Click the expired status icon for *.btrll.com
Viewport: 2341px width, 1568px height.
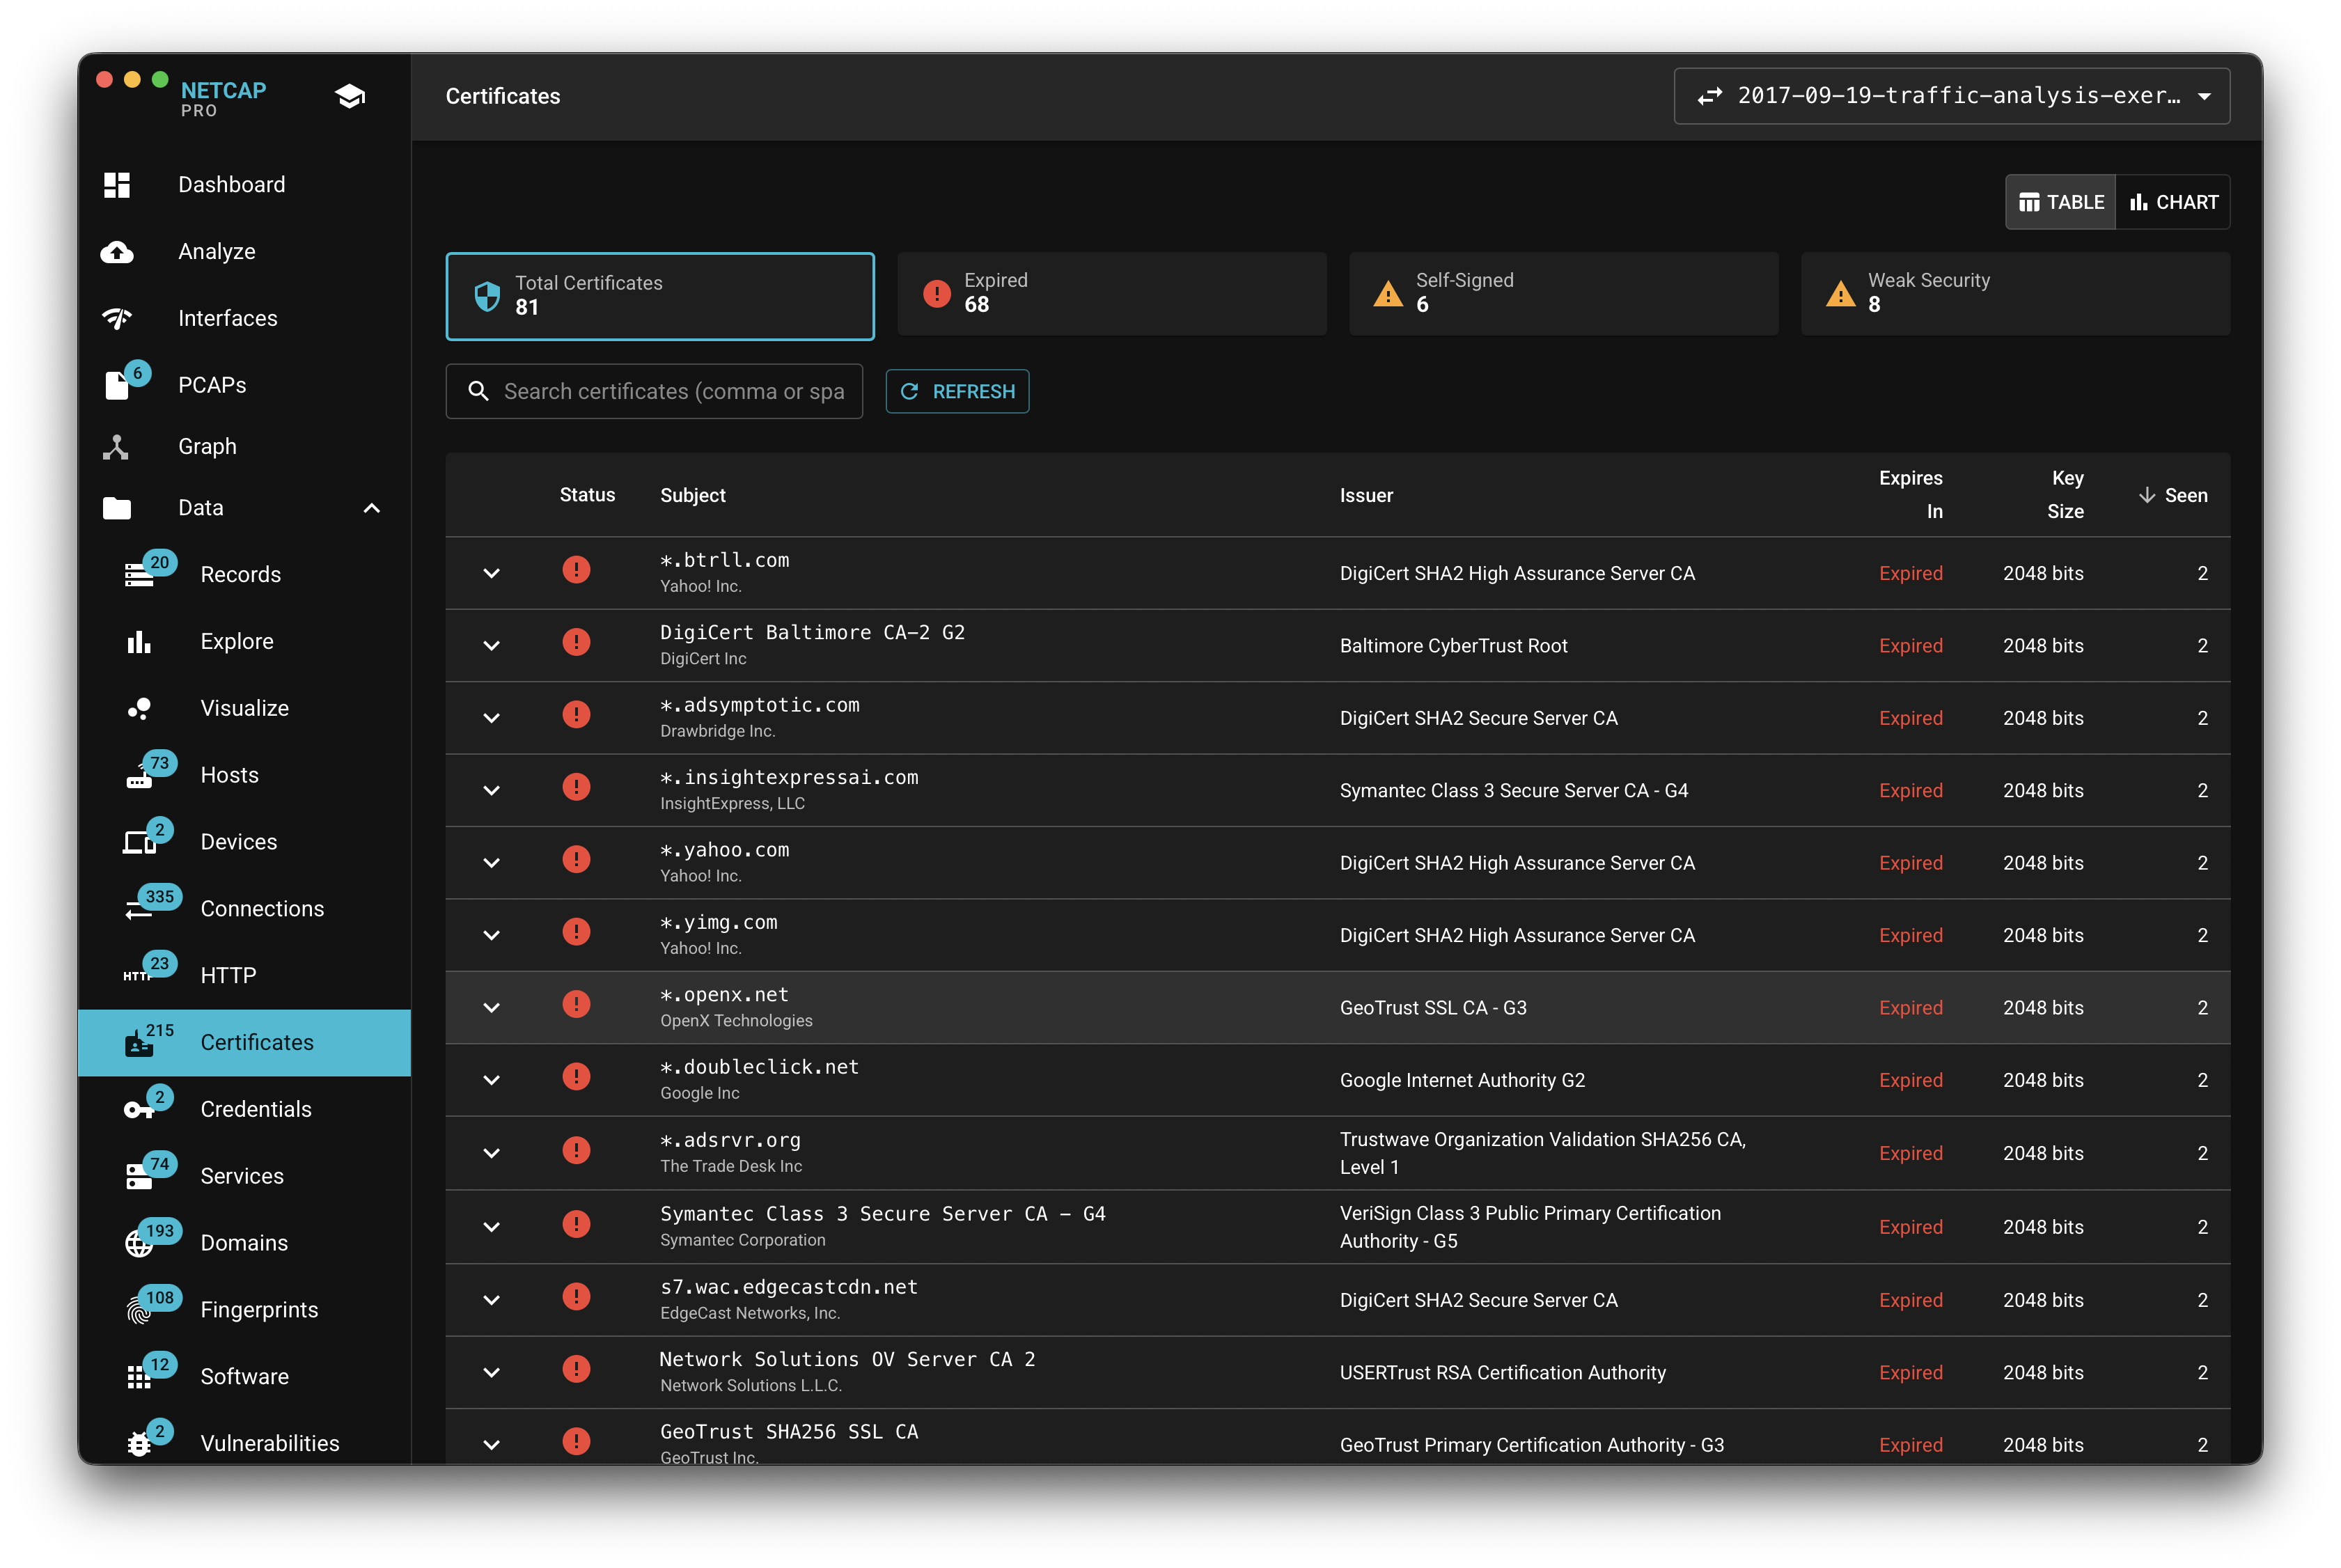pyautogui.click(x=576, y=570)
